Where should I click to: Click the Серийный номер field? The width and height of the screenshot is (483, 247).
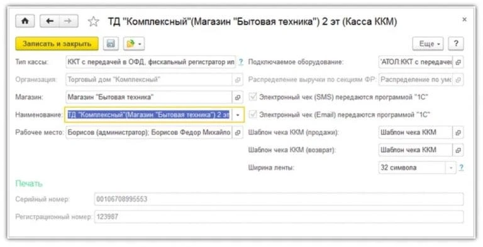point(279,199)
